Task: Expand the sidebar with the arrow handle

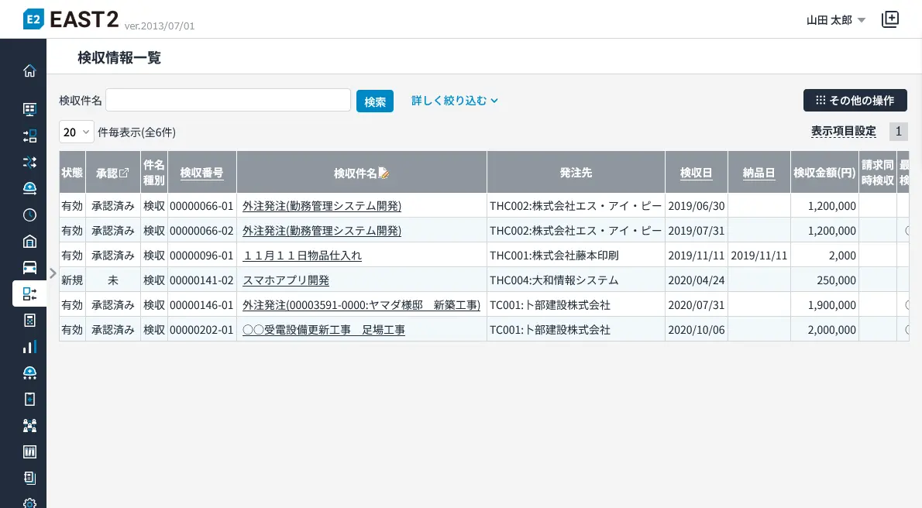Action: [53, 273]
